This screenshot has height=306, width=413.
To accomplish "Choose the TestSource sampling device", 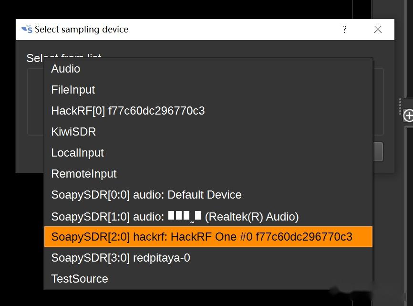I will pyautogui.click(x=79, y=278).
